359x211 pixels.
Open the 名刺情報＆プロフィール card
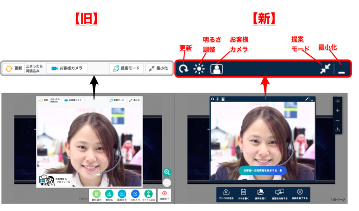(54, 179)
